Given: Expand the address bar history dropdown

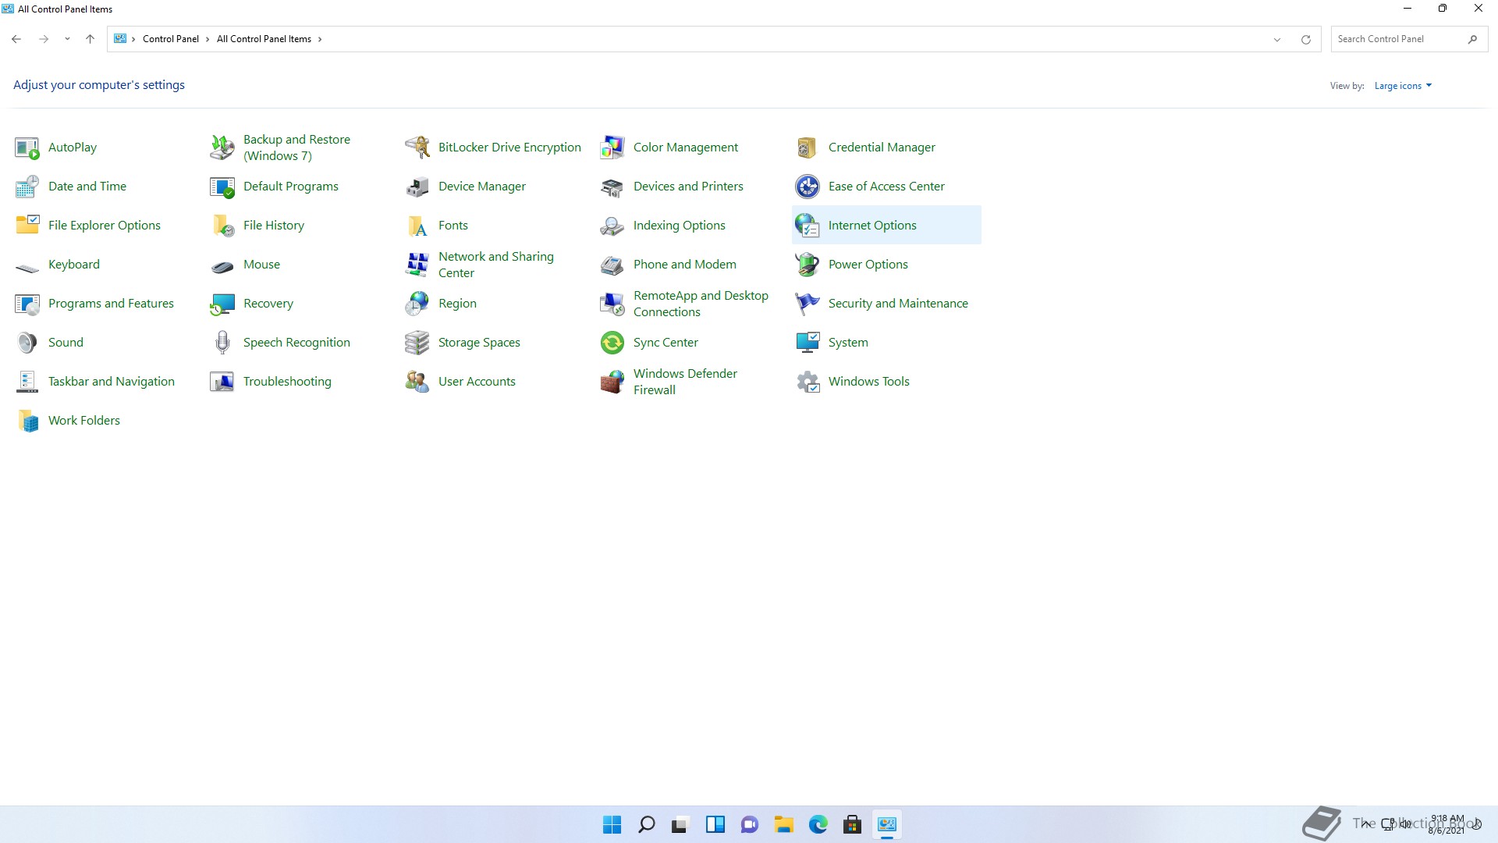Looking at the screenshot, I should point(1277,39).
